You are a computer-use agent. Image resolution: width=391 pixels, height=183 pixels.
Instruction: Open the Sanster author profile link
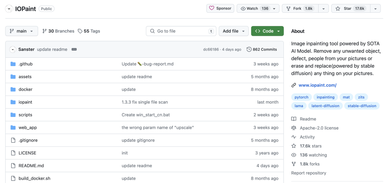coord(26,49)
